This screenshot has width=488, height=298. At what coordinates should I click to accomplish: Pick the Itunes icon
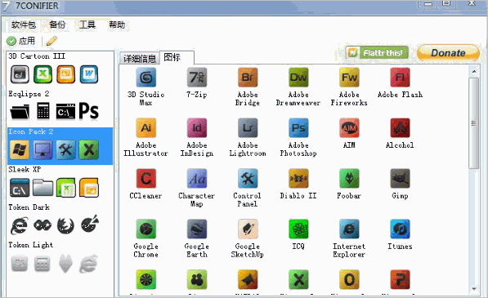(x=400, y=229)
